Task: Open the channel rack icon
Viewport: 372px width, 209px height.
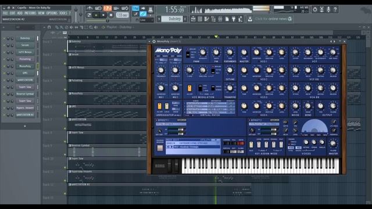Action: pos(200,19)
